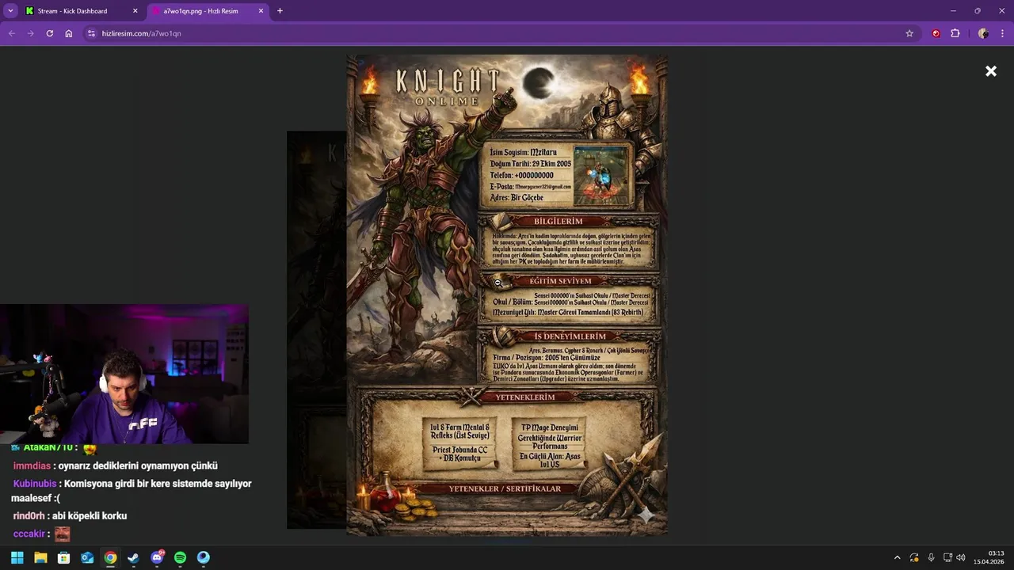Click the Knight Online CV poster image
The width and height of the screenshot is (1014, 570).
507,294
